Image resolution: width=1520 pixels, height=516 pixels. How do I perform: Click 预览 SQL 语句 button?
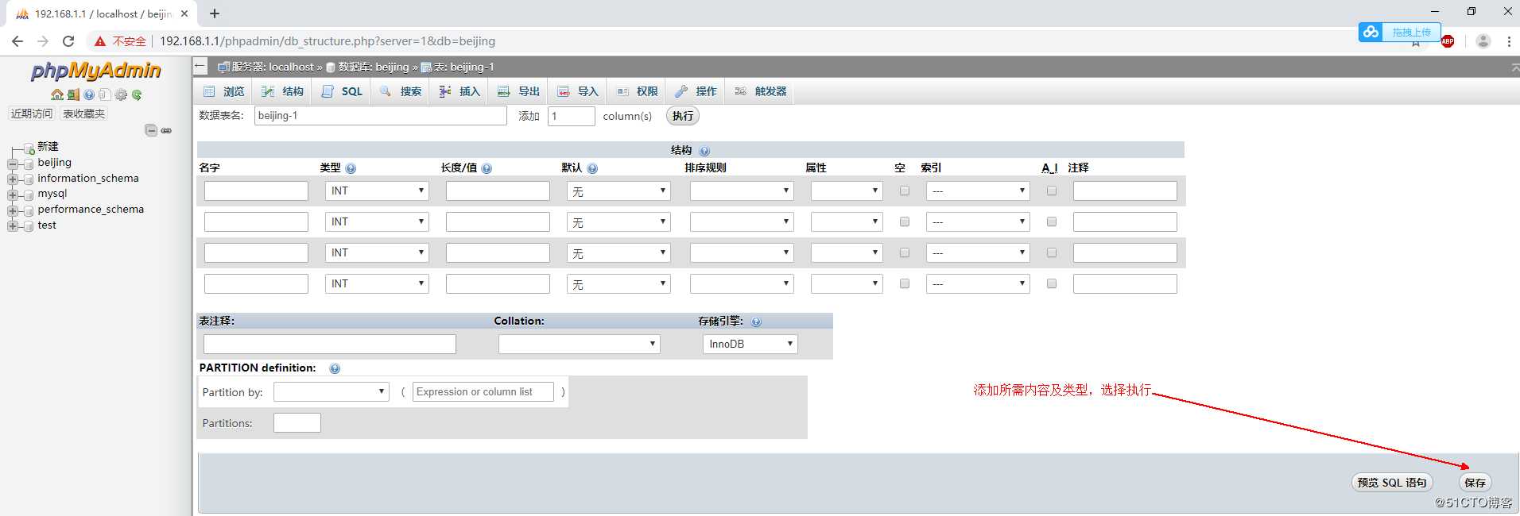click(1392, 482)
